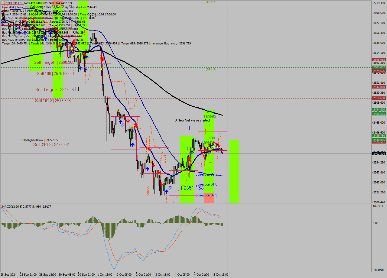Click the blue '| | | 2351.158' label
The image size is (387, 278).
click(190, 188)
